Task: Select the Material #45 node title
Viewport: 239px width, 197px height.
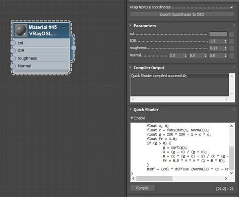Action: (x=43, y=27)
